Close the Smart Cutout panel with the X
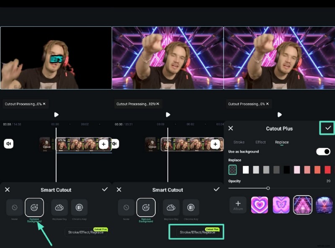335x248 pixels. 7,190
